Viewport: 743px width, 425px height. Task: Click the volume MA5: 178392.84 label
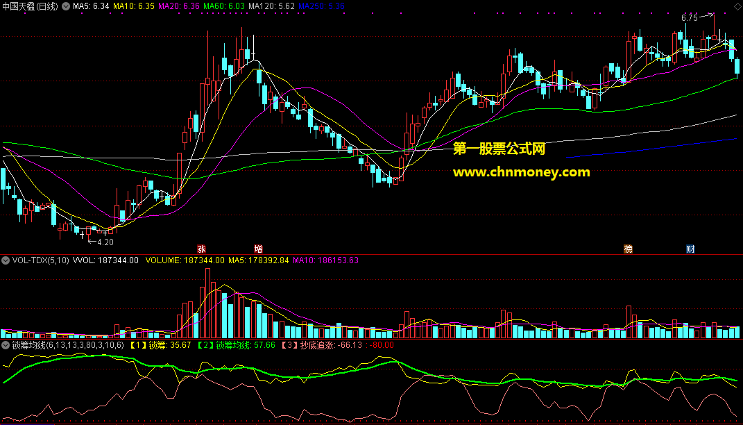pos(259,260)
